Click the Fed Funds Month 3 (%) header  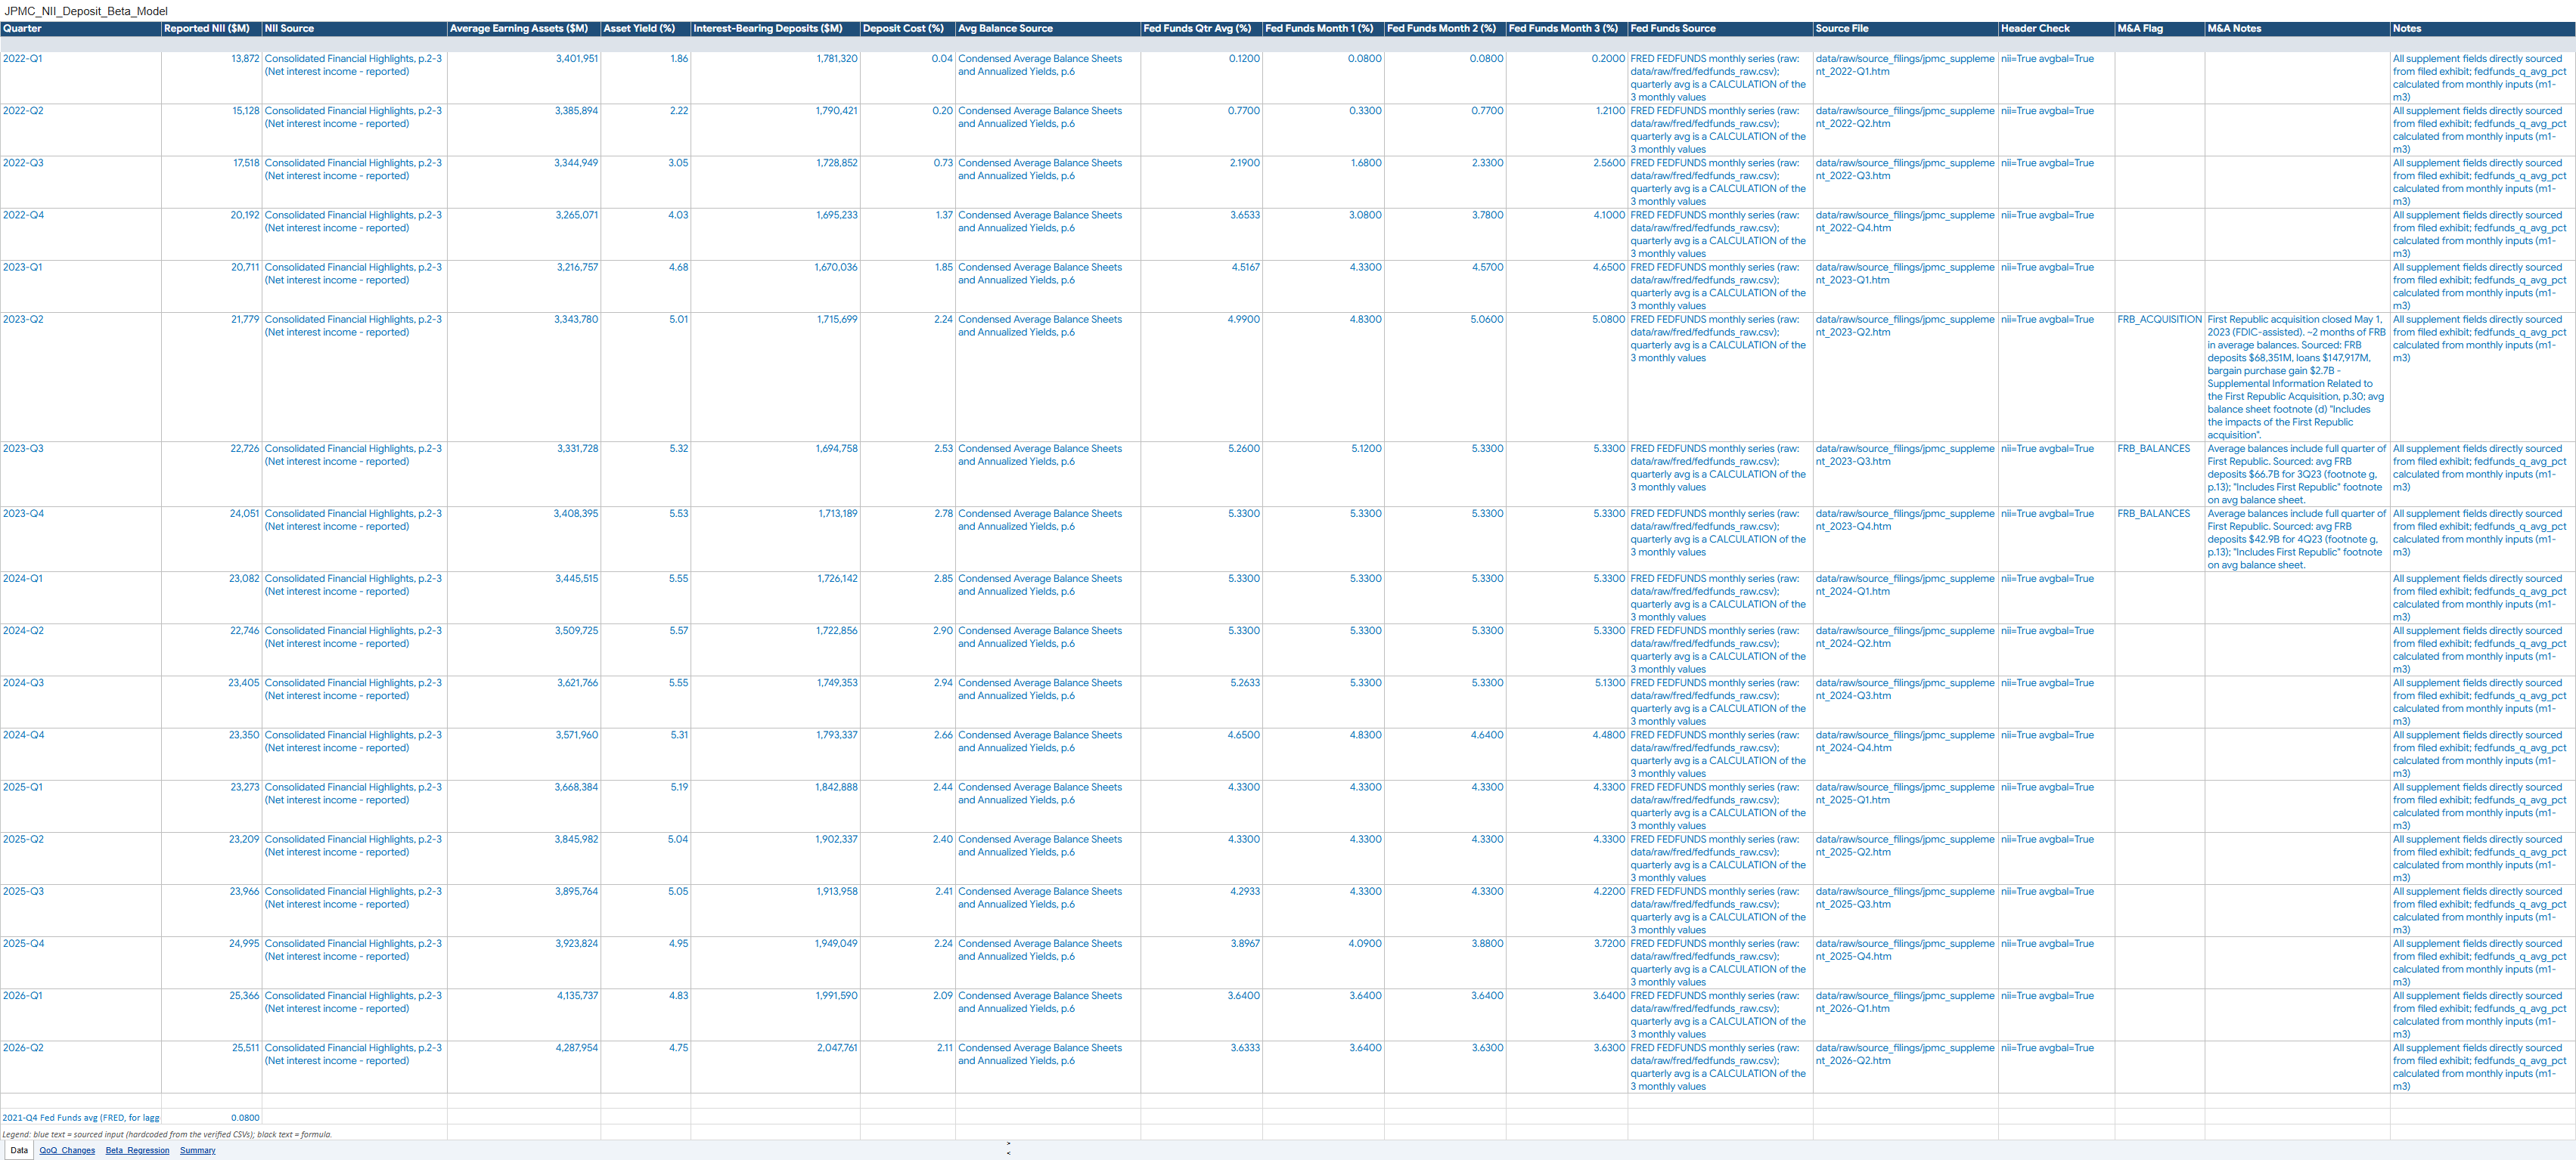click(x=1567, y=29)
